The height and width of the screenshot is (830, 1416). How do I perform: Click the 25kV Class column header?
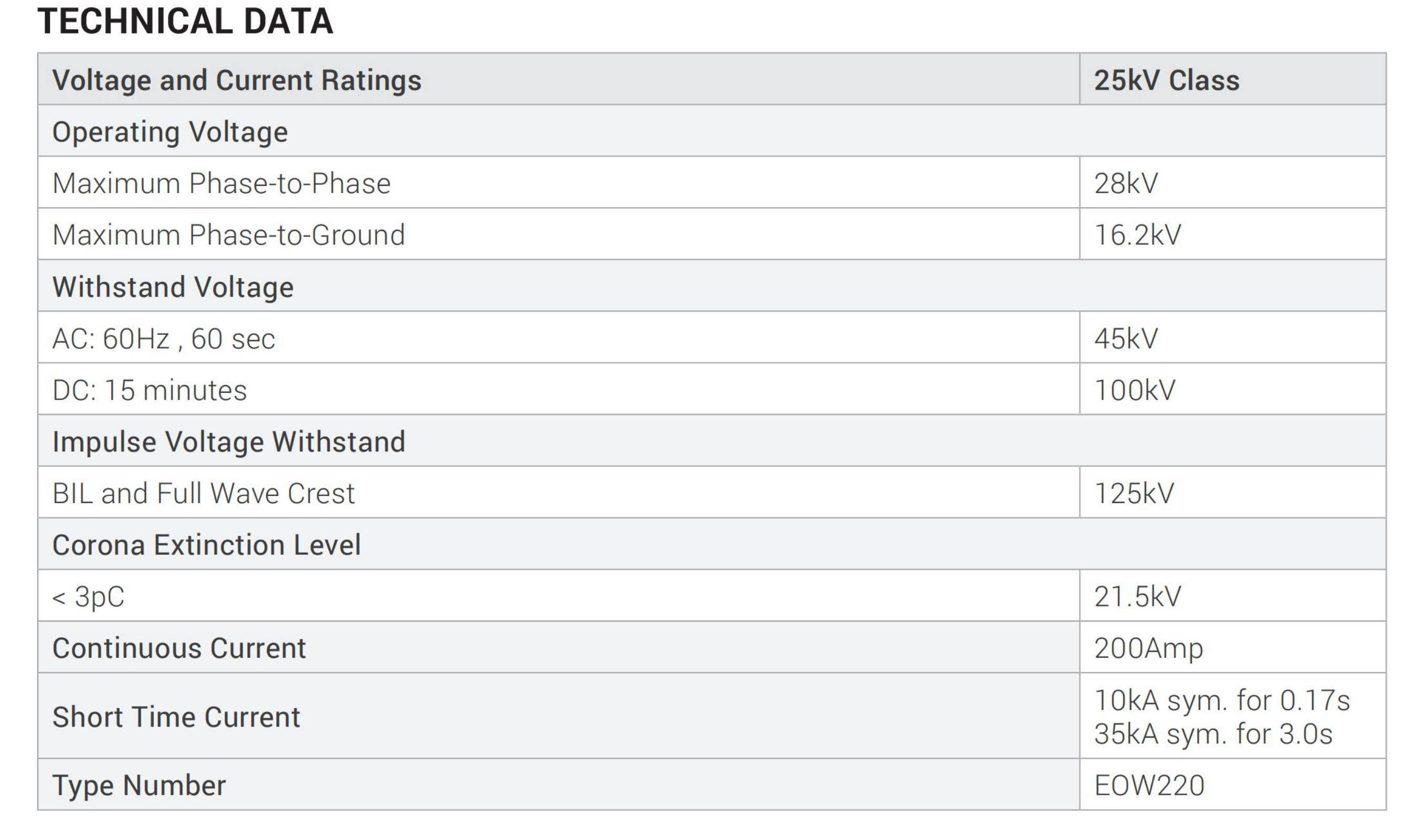[1167, 80]
